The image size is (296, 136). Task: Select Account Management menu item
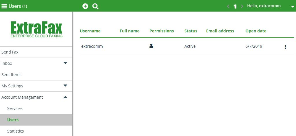pos(36,97)
